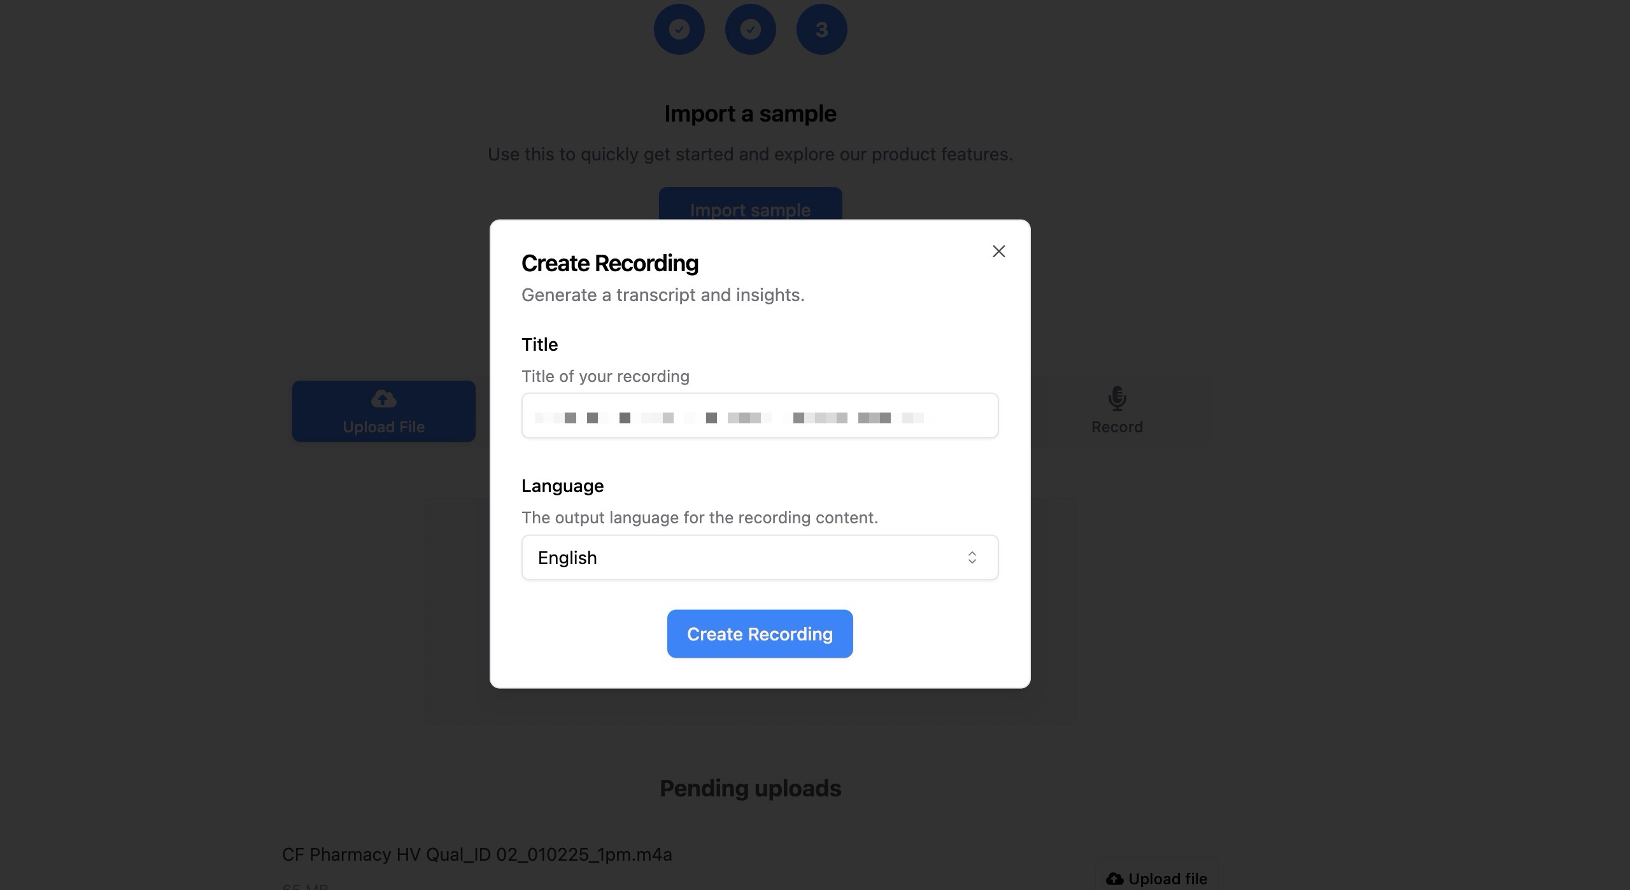Click the 'Generate a transcript and insights' subtitle
This screenshot has height=890, width=1630.
pos(663,295)
